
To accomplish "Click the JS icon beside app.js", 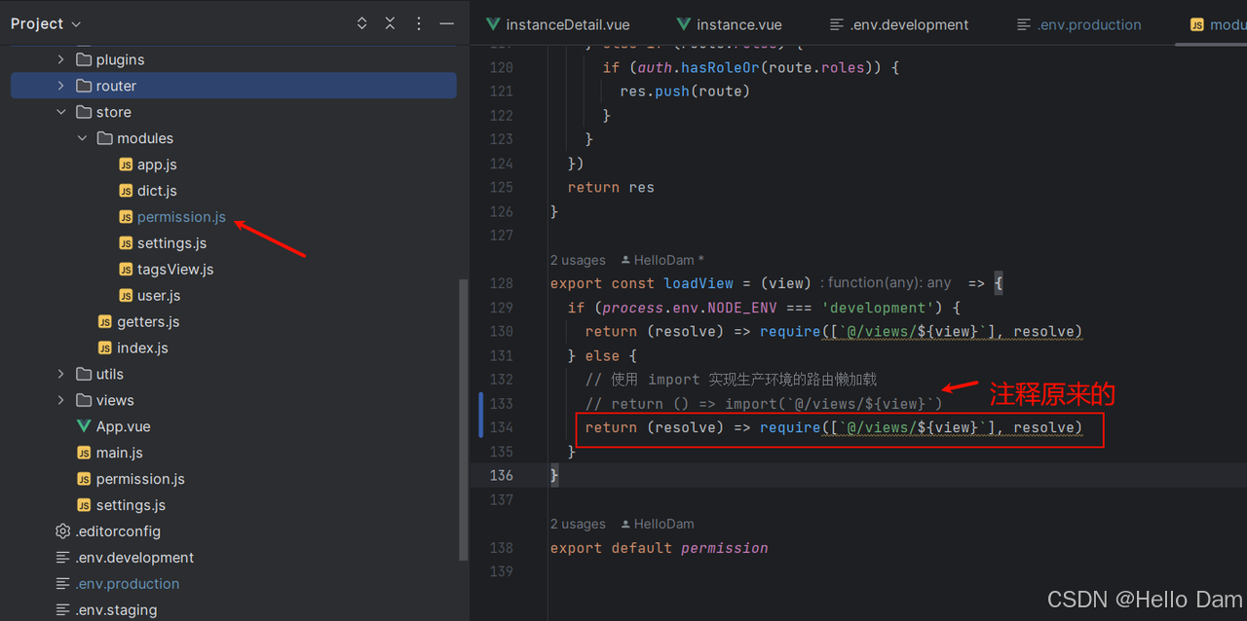I will (x=126, y=164).
